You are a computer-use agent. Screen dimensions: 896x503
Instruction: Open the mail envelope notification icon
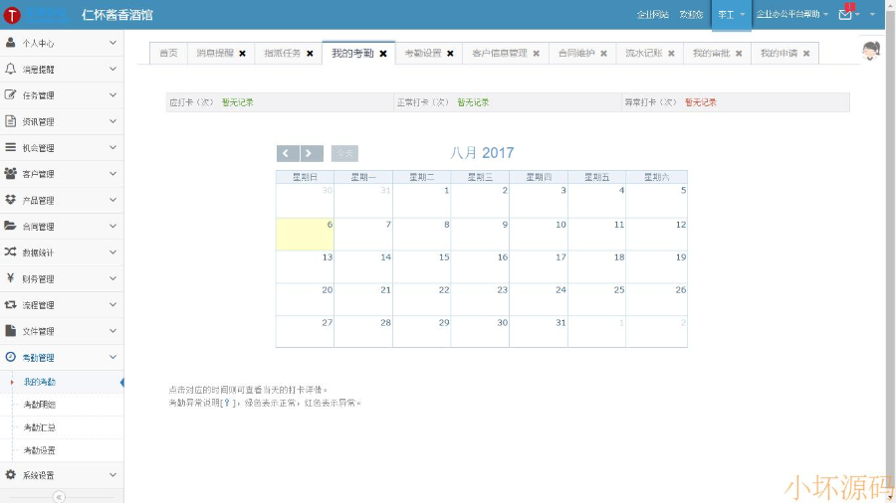click(x=845, y=14)
